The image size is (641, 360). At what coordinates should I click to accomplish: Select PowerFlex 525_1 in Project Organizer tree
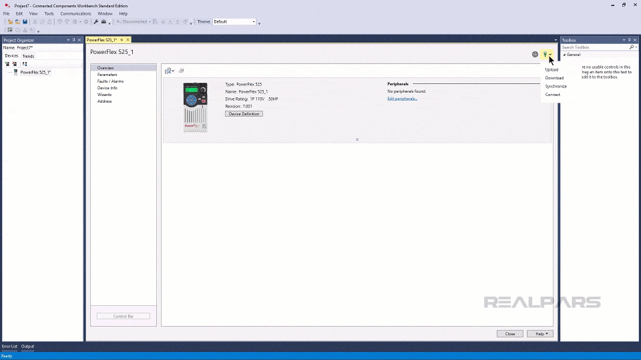pos(35,72)
